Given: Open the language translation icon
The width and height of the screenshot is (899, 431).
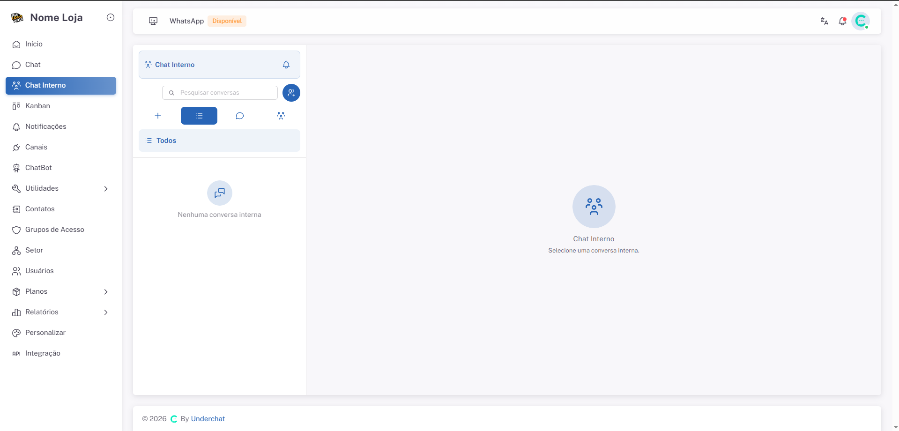Looking at the screenshot, I should coord(825,21).
